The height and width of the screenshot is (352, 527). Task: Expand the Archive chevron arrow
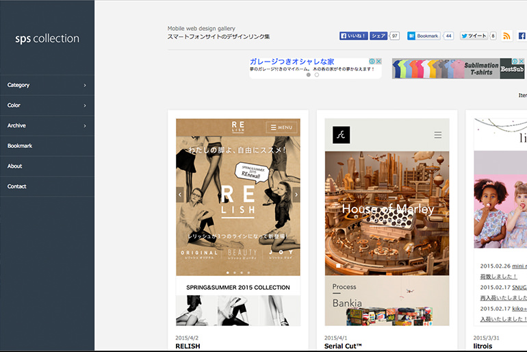[85, 126]
